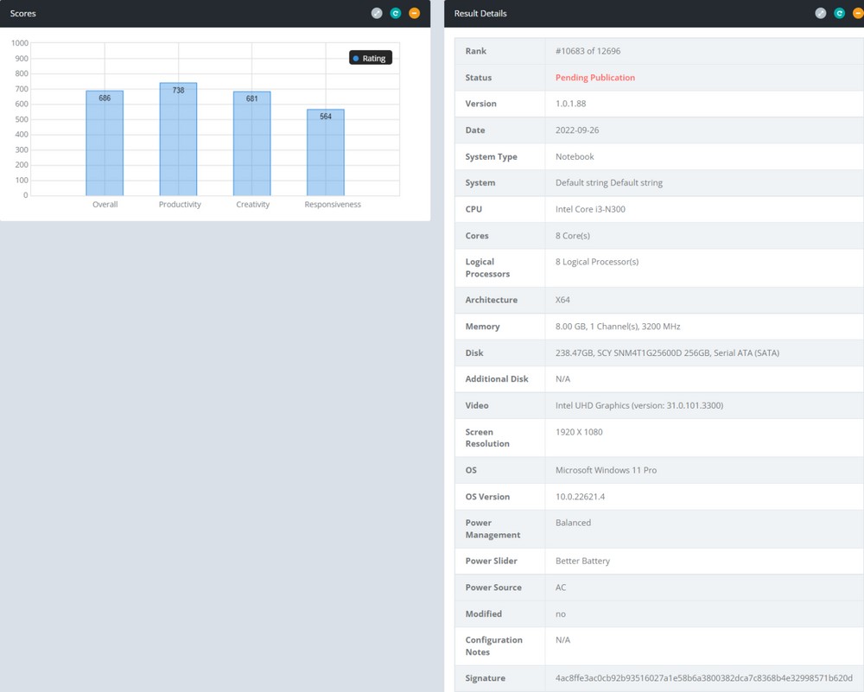The image size is (864, 692).
Task: Click the Result Details panel title
Action: 480,13
